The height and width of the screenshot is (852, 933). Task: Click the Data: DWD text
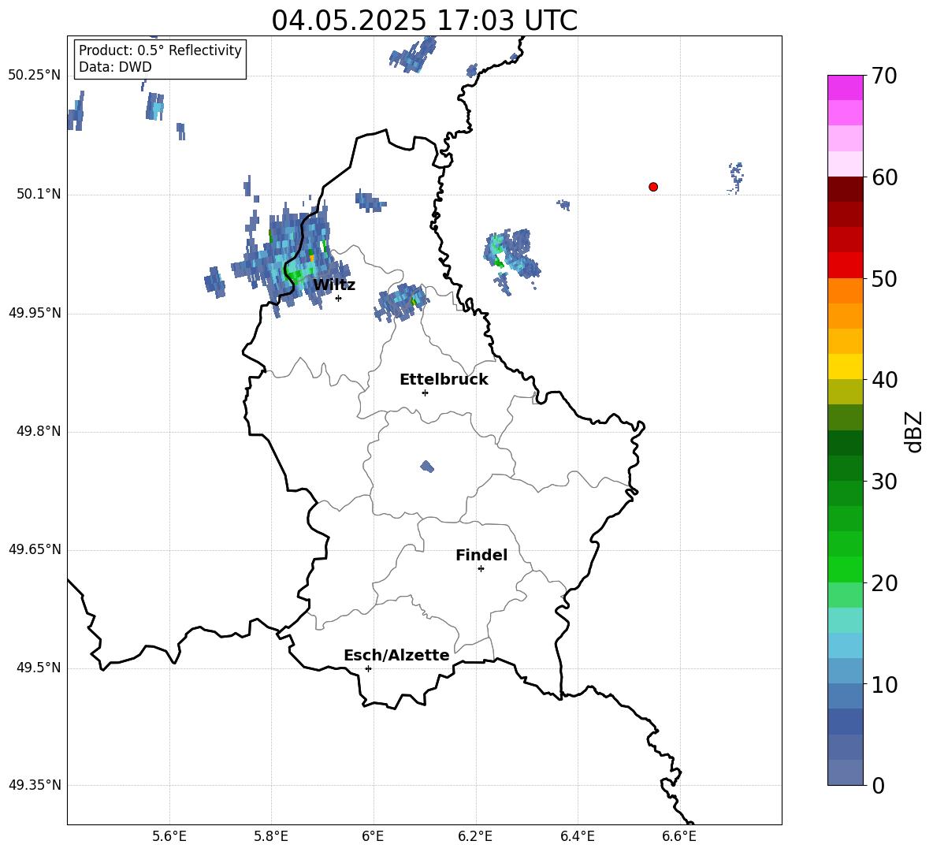point(115,67)
